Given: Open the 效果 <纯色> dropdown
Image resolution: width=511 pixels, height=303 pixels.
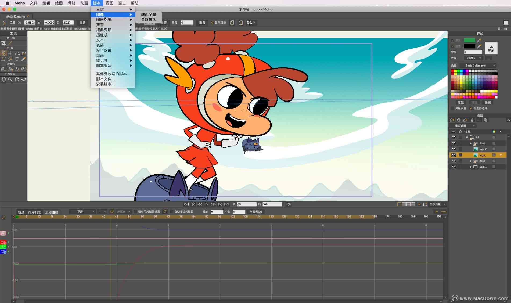Looking at the screenshot, I should pyautogui.click(x=473, y=58).
